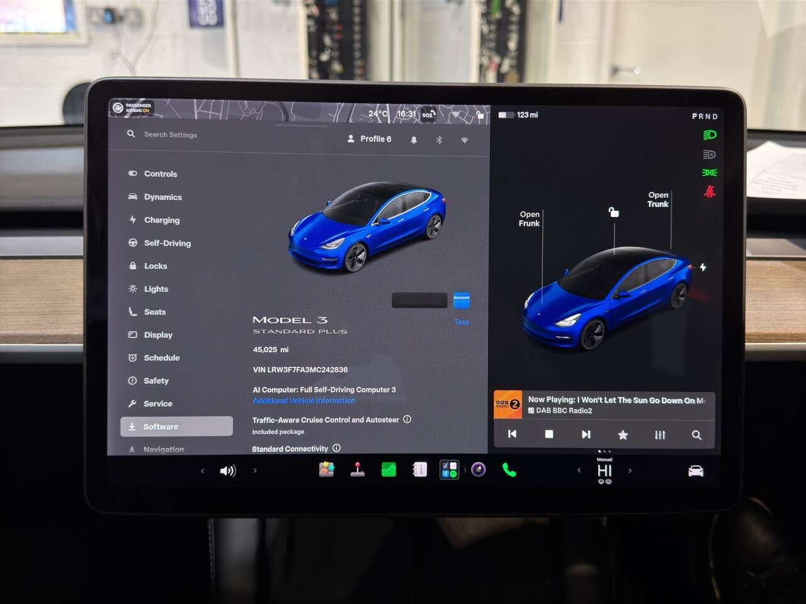Click the search magnifier icon in settings
This screenshot has height=604, width=806.
(131, 134)
